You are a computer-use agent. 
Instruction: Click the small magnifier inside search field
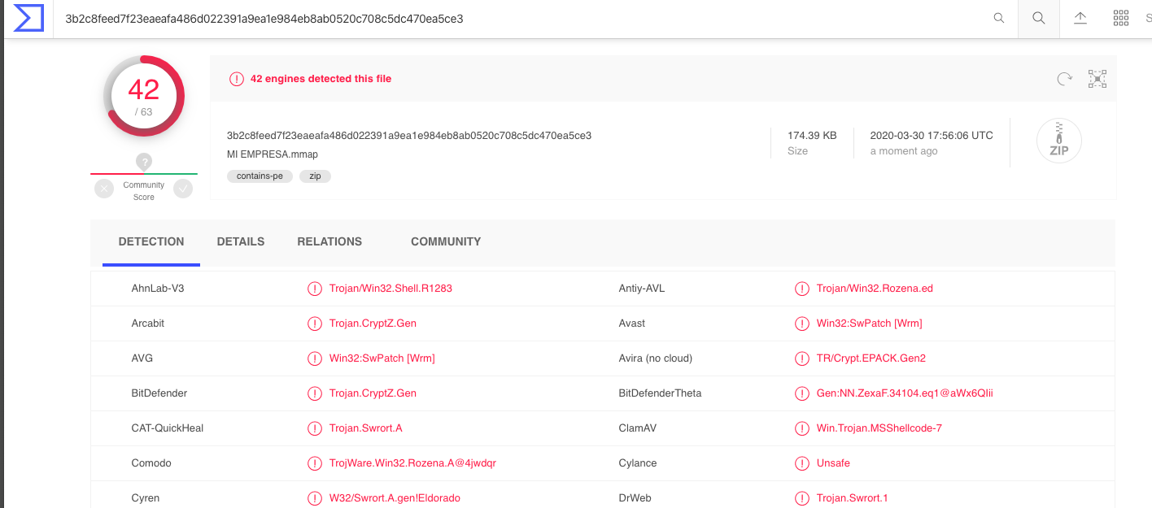click(999, 18)
